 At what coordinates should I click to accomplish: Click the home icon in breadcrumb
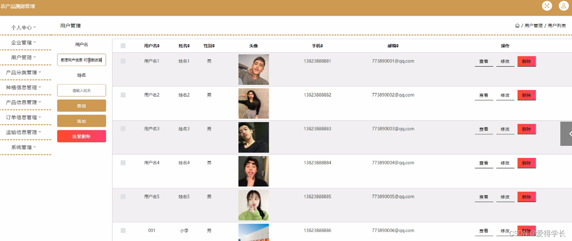pyautogui.click(x=517, y=26)
